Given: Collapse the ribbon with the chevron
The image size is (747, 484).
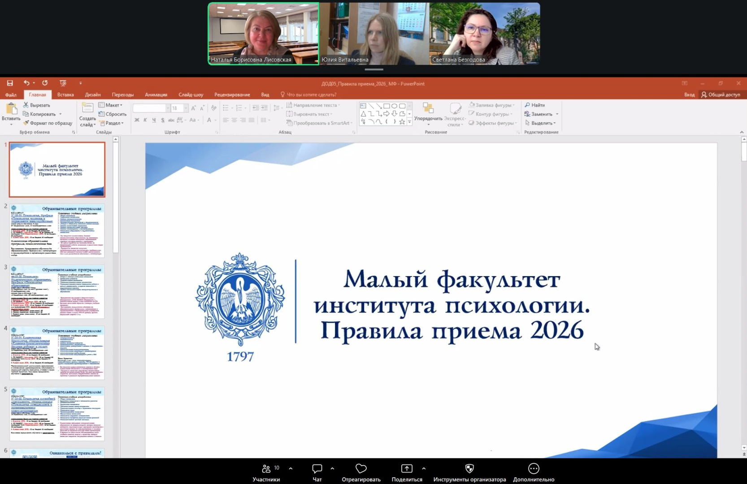Looking at the screenshot, I should [742, 132].
